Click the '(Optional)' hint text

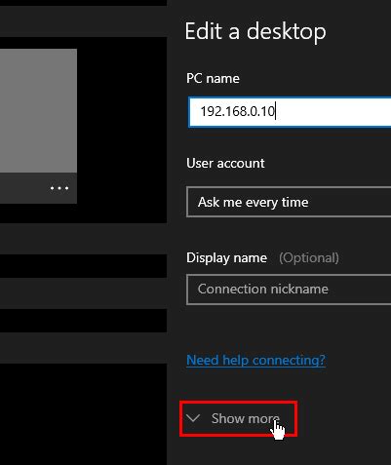(x=309, y=258)
